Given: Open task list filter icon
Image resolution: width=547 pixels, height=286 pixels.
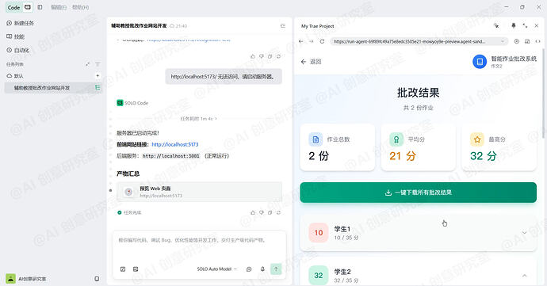Looking at the screenshot, I should 98,64.
